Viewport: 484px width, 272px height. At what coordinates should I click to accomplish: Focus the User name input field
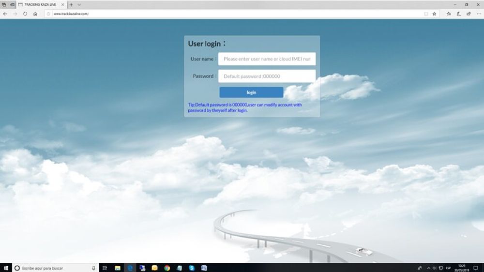267,59
